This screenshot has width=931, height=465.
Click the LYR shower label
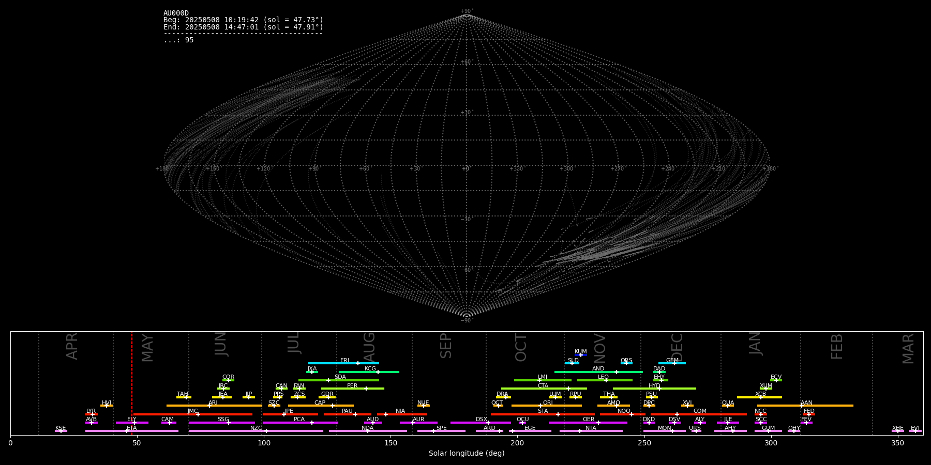(x=91, y=411)
